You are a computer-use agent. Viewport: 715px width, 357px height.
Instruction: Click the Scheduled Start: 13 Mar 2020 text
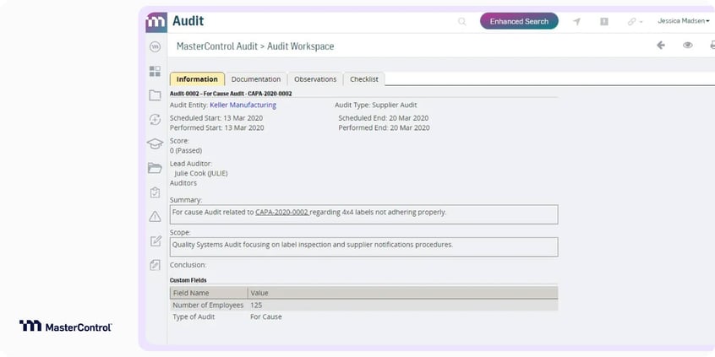(x=216, y=118)
